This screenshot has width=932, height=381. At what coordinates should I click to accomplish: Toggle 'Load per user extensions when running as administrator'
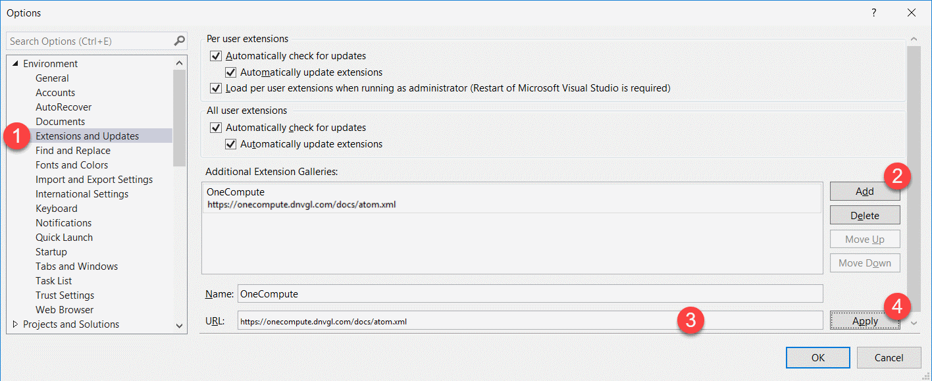[215, 88]
